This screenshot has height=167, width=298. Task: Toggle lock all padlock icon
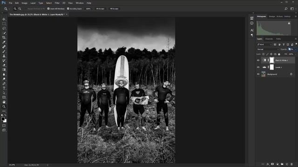[279, 54]
